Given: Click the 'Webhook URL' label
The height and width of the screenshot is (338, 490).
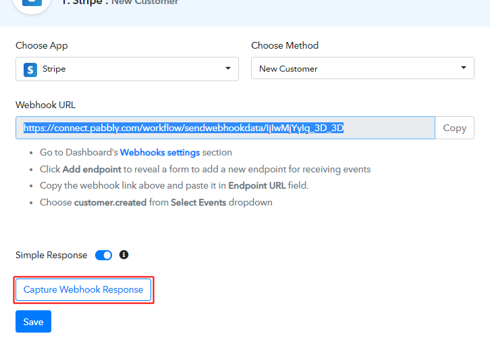Looking at the screenshot, I should [x=46, y=105].
